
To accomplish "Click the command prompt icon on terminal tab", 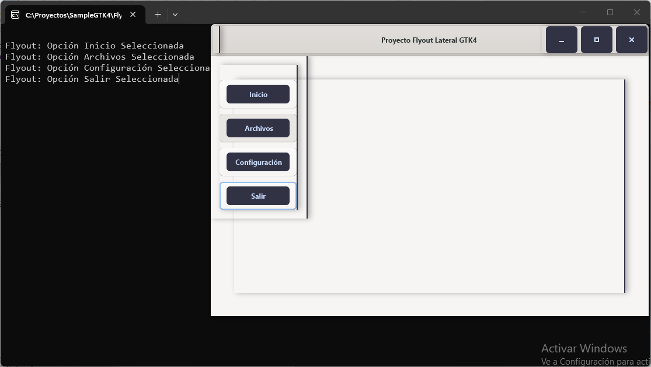I will click(x=15, y=15).
